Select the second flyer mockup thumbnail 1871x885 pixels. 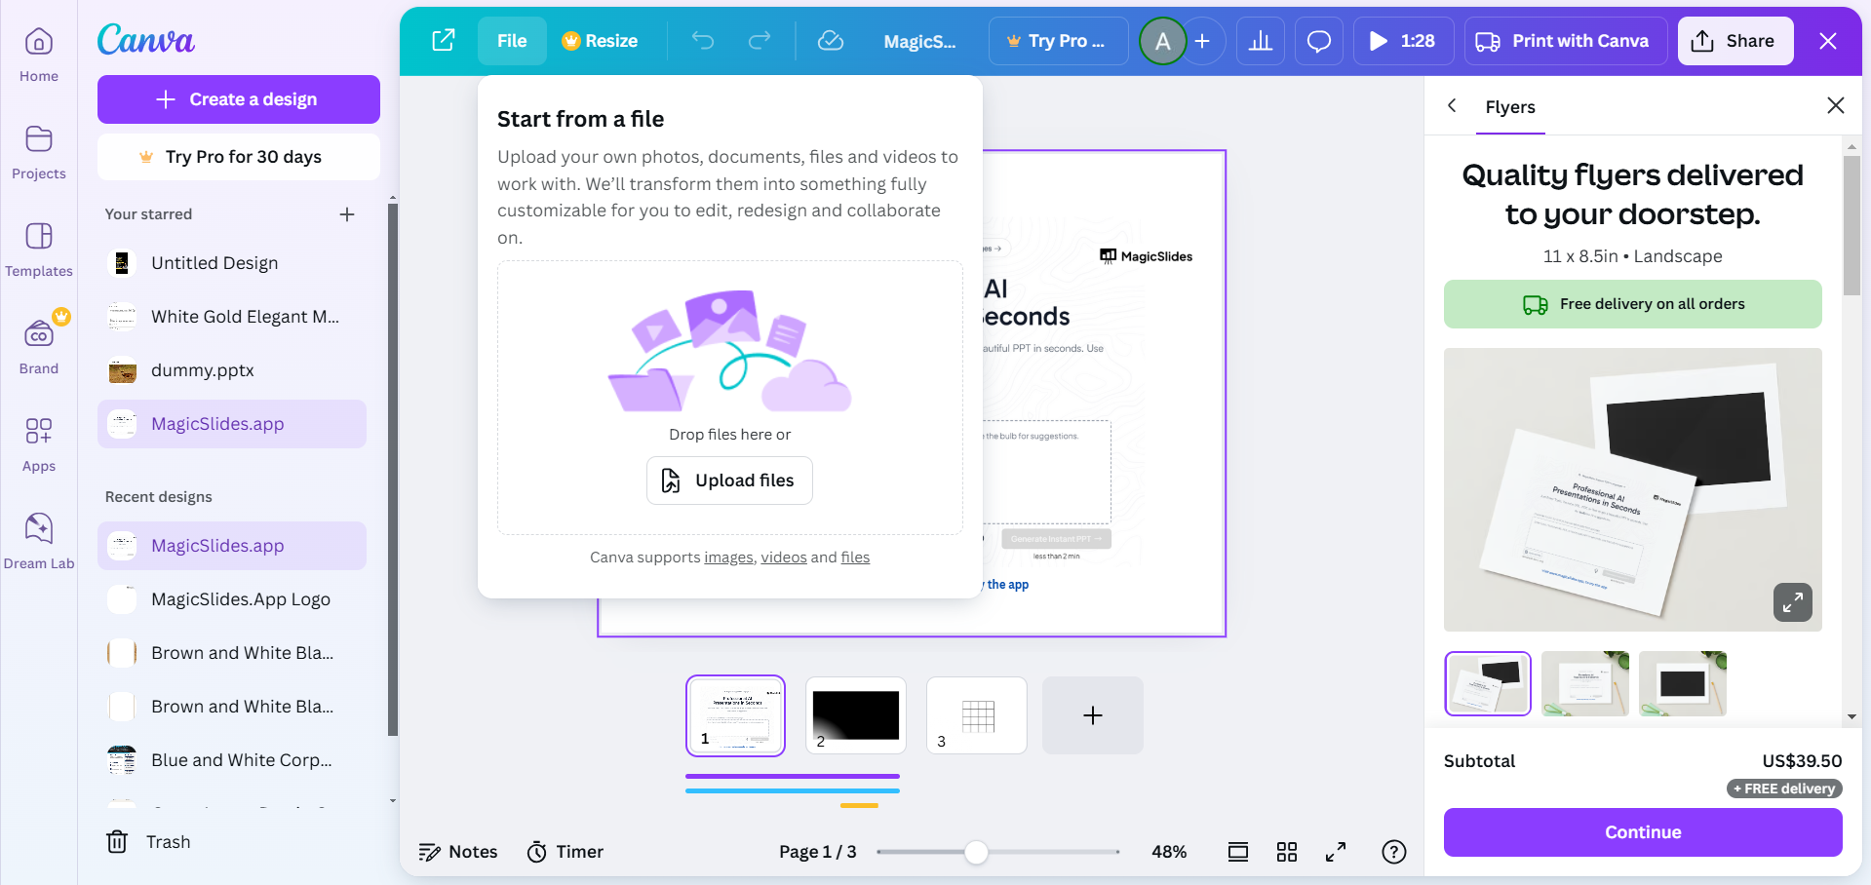[1585, 683]
